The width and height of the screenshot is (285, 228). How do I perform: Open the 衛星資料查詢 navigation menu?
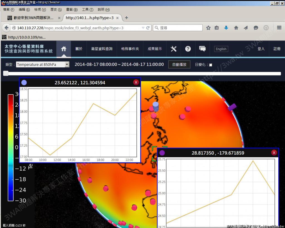point(102,49)
